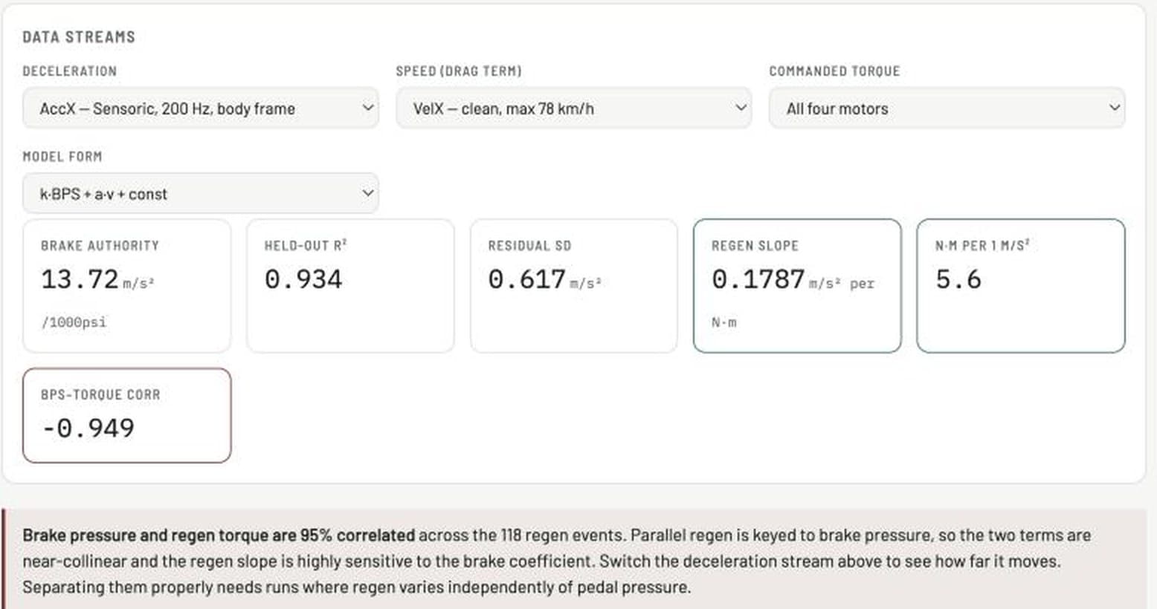This screenshot has height=609, width=1157.
Task: Click the '/1000psi' unit text
Action: pyautogui.click(x=74, y=322)
